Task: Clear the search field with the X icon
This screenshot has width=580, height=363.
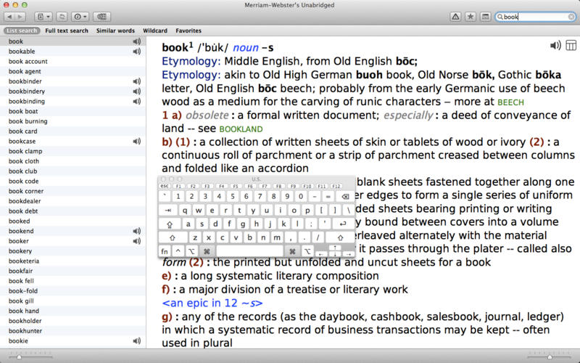Action: [571, 17]
